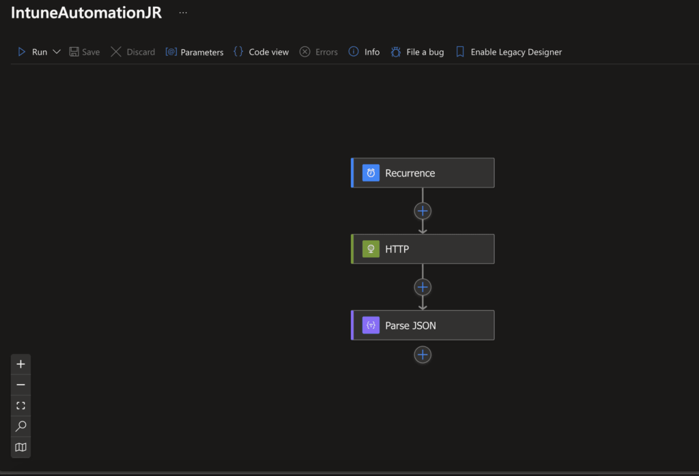Add a new step after Parse JSON
The image size is (699, 476).
coord(422,355)
